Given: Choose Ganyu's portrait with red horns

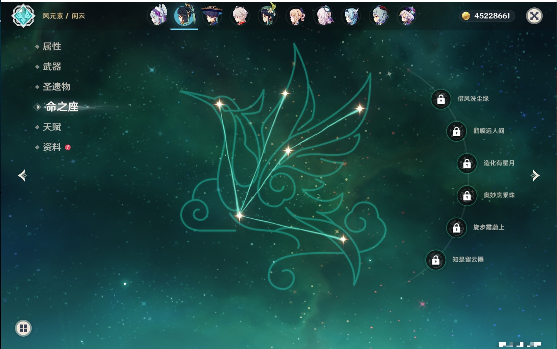Looking at the screenshot, I should (x=379, y=16).
